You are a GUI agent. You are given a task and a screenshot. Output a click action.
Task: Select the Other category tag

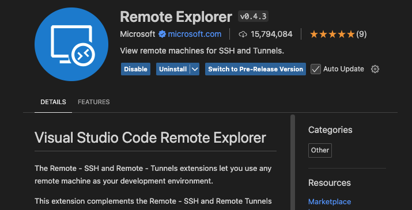[x=320, y=150]
